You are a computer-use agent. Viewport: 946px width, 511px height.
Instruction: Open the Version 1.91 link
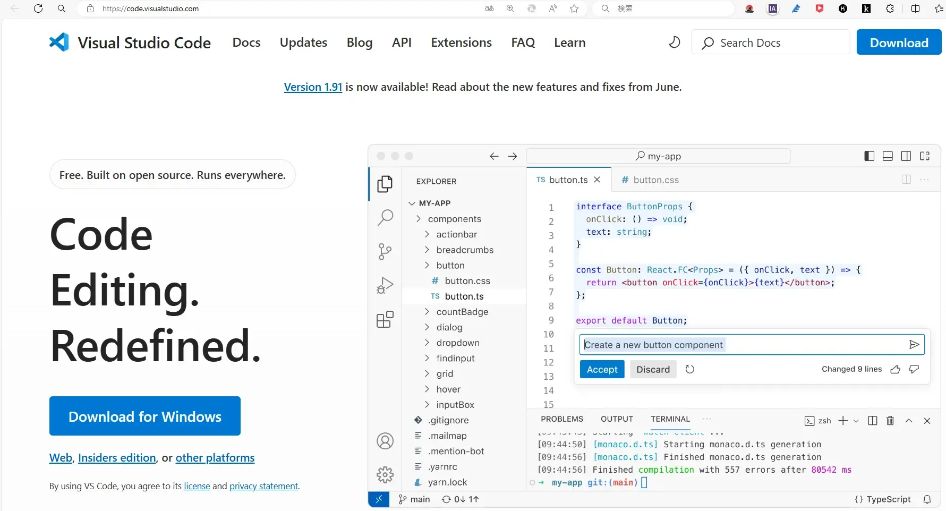(x=313, y=87)
